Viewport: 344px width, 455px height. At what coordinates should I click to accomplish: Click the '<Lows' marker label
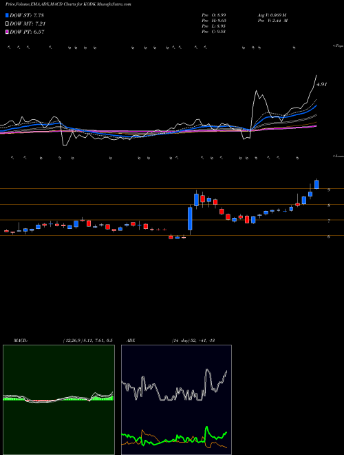[x=338, y=156]
